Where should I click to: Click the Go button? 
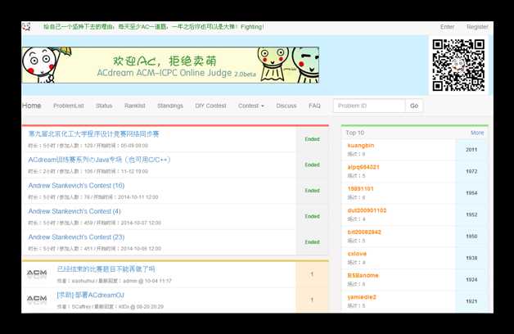coord(414,106)
